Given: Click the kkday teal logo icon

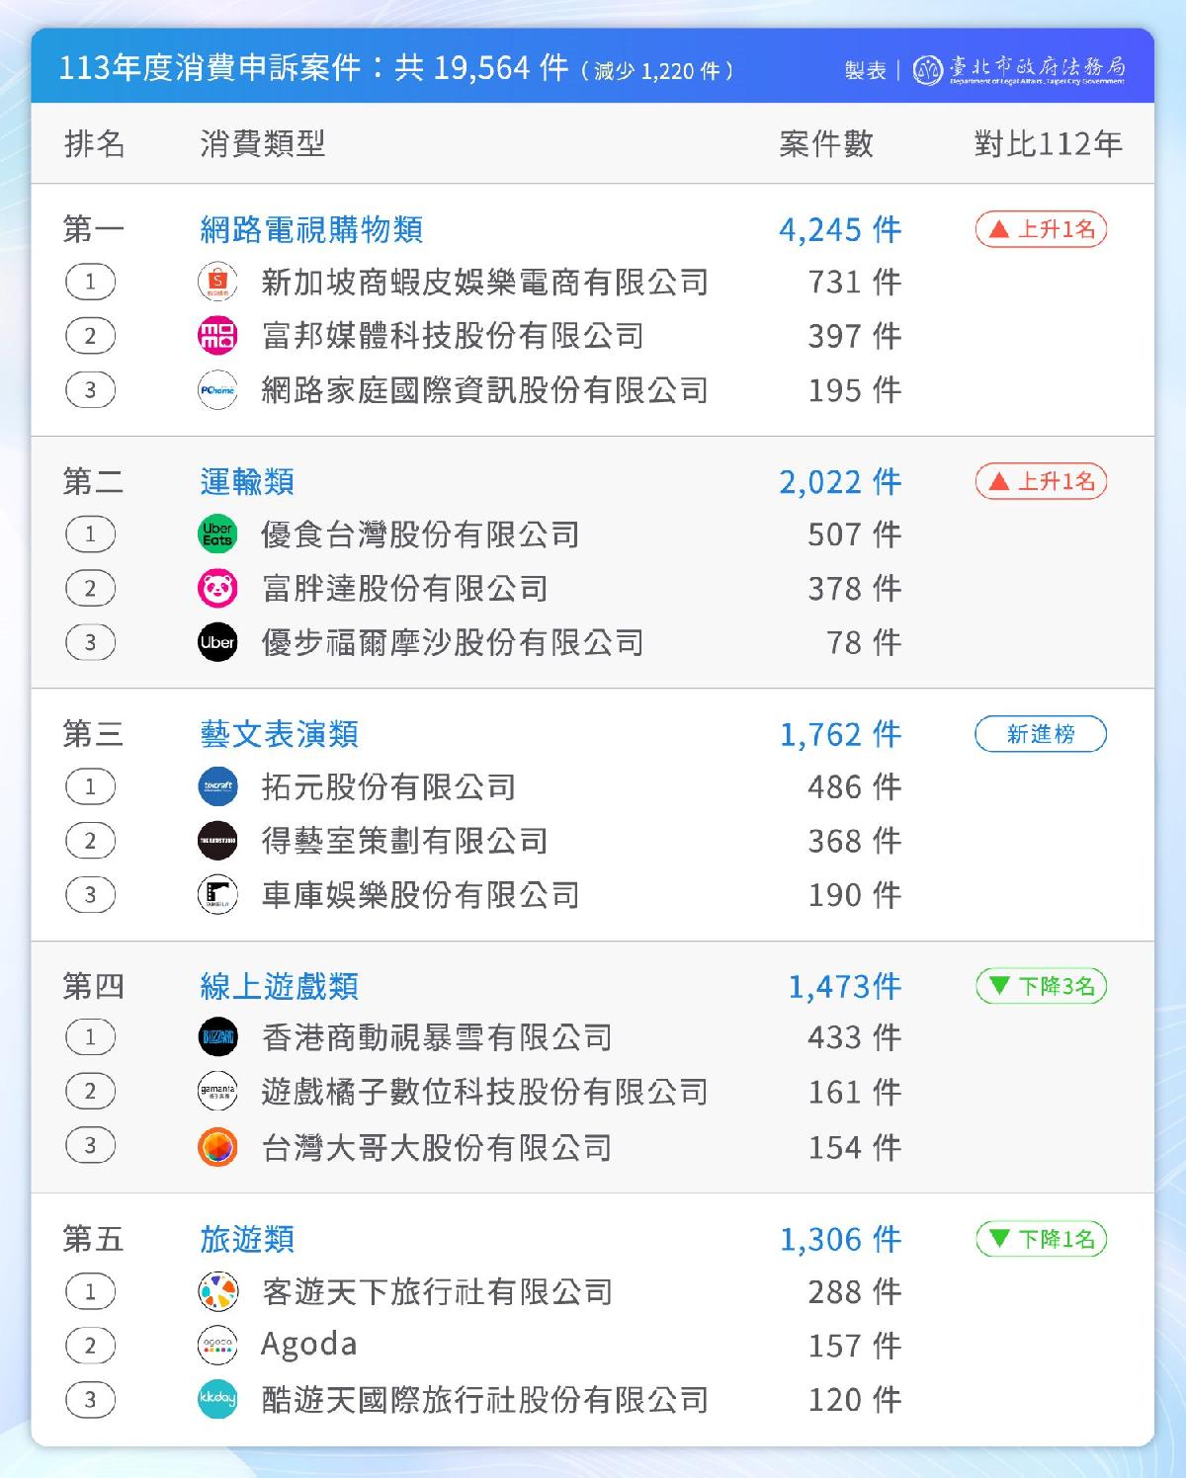Looking at the screenshot, I should (x=217, y=1399).
